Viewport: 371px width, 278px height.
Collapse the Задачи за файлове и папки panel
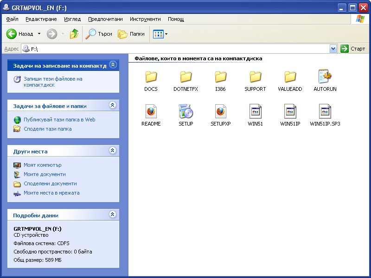tap(113, 105)
